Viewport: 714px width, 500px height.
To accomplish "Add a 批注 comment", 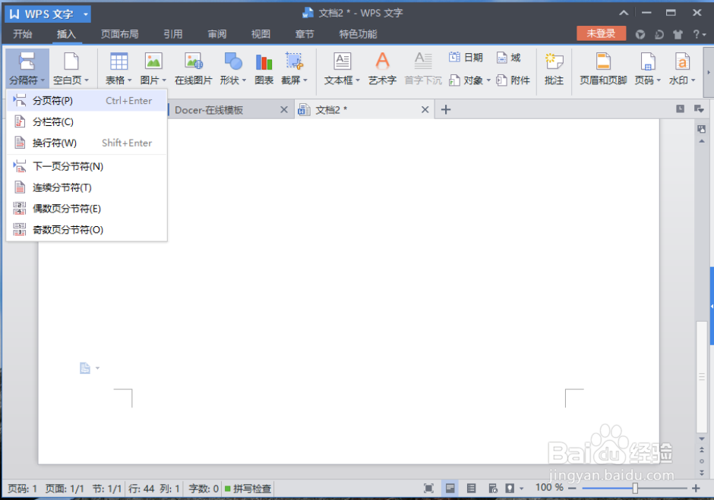I will point(554,68).
